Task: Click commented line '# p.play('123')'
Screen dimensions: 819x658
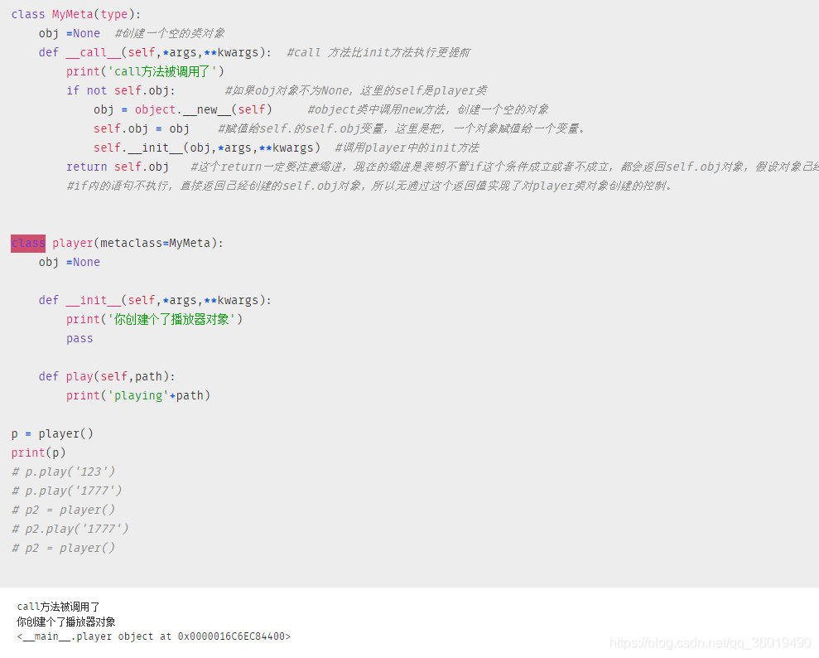Action: coord(63,472)
